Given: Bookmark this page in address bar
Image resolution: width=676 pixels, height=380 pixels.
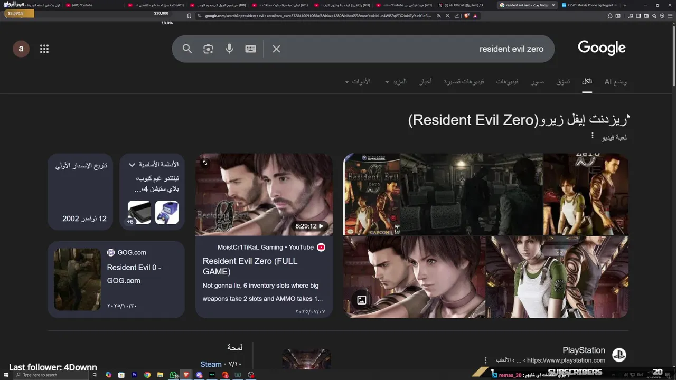Looking at the screenshot, I should (x=189, y=16).
